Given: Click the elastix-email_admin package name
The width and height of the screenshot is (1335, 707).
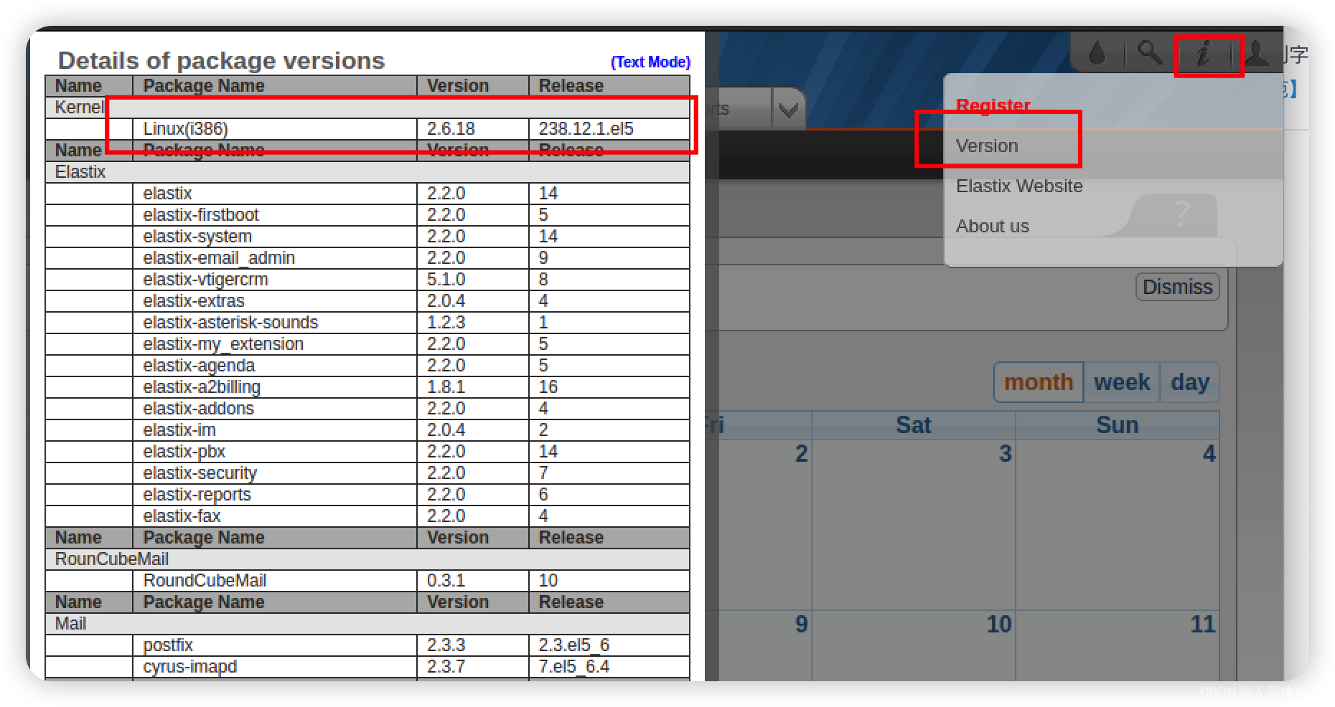Looking at the screenshot, I should click(x=219, y=258).
